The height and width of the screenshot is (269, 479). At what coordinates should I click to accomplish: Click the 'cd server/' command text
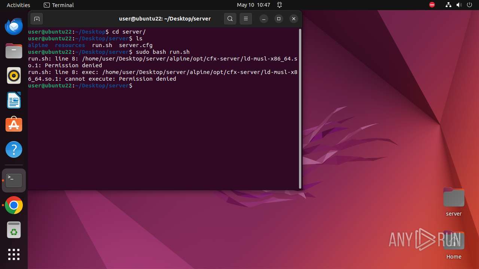pyautogui.click(x=129, y=32)
